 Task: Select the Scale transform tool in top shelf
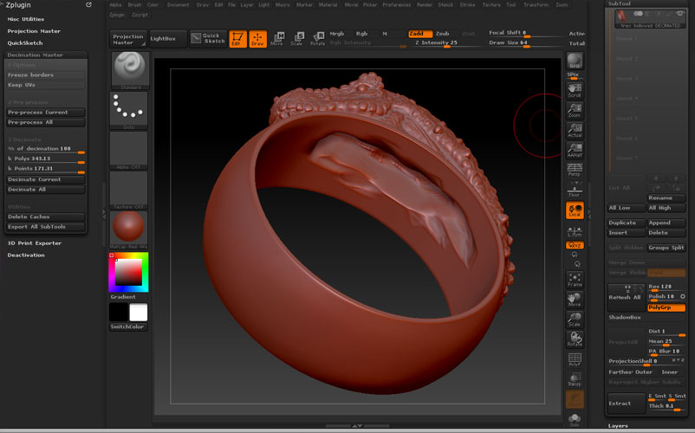point(297,39)
